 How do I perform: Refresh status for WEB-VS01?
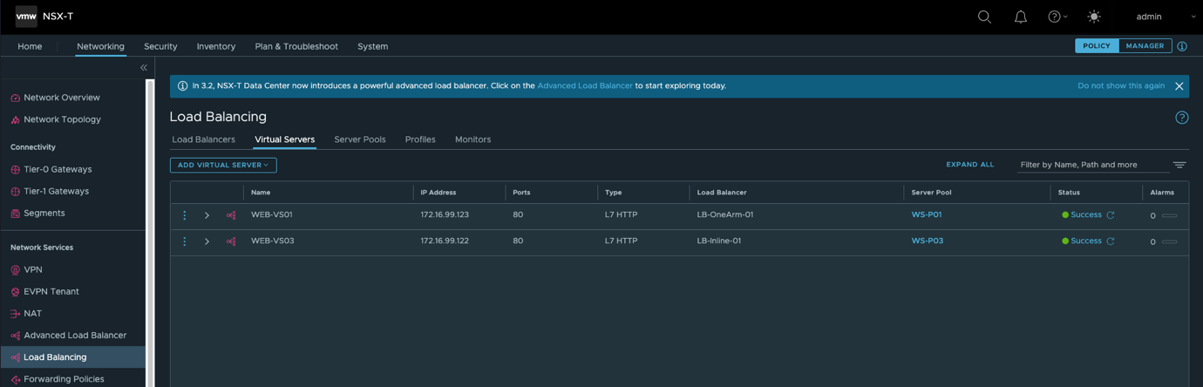pos(1111,215)
